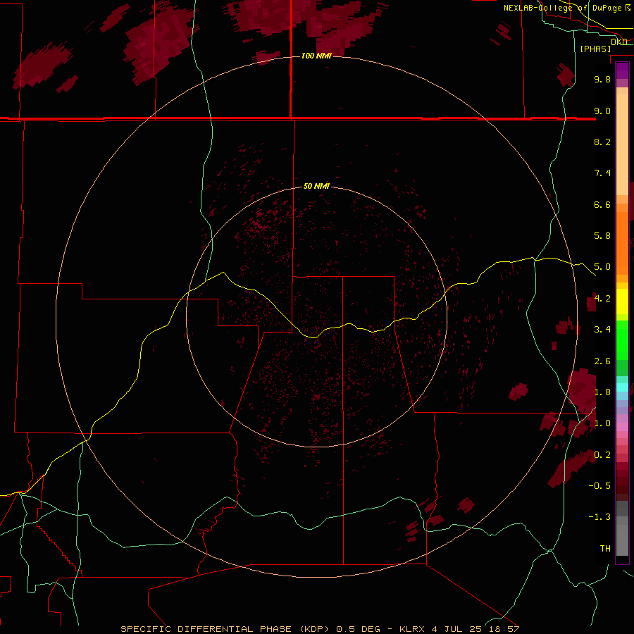634x634 pixels.
Task: Click the 4.2 scale value
Action: tap(602, 299)
